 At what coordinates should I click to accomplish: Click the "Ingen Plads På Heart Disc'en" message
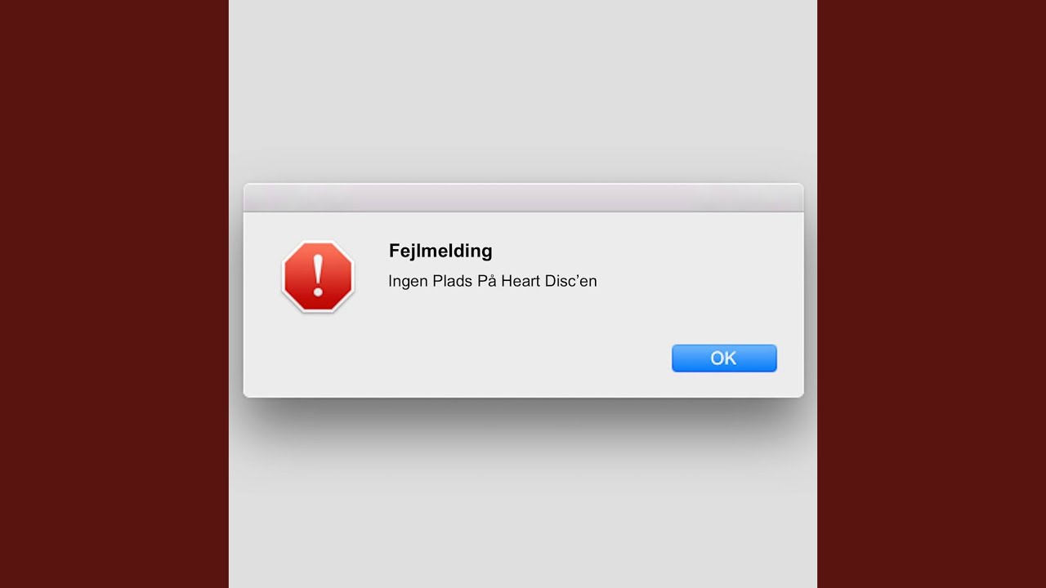pyautogui.click(x=493, y=281)
